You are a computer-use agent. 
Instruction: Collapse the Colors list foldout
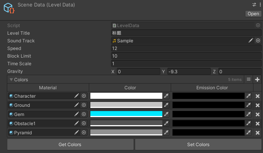(11, 80)
